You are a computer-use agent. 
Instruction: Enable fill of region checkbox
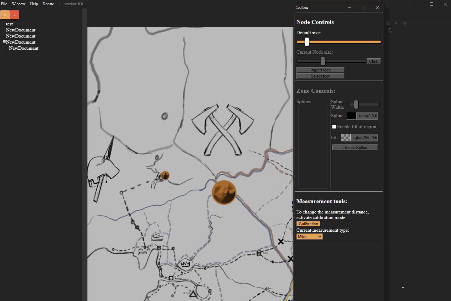click(x=334, y=127)
